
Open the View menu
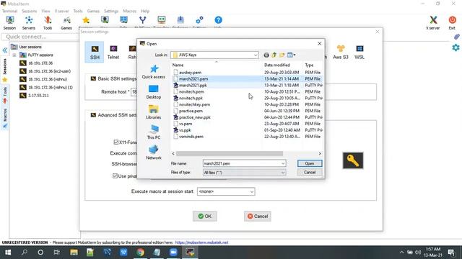[x=45, y=11]
